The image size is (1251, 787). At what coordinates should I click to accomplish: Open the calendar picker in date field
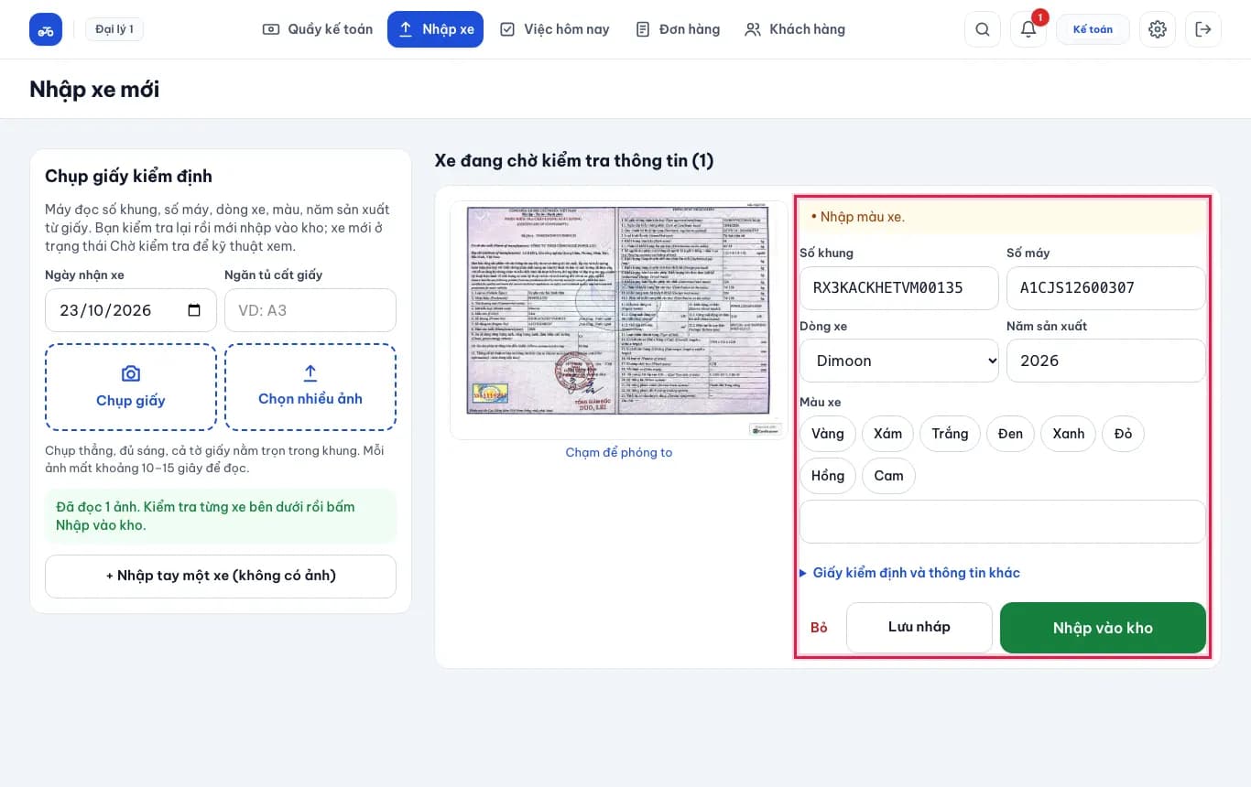194,310
